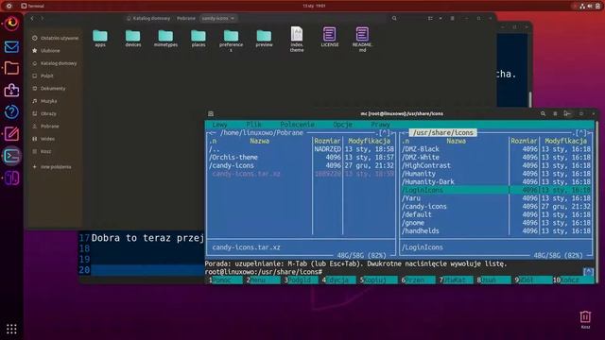Go forward in file manager
The height and width of the screenshot is (340, 605).
pyautogui.click(x=42, y=18)
